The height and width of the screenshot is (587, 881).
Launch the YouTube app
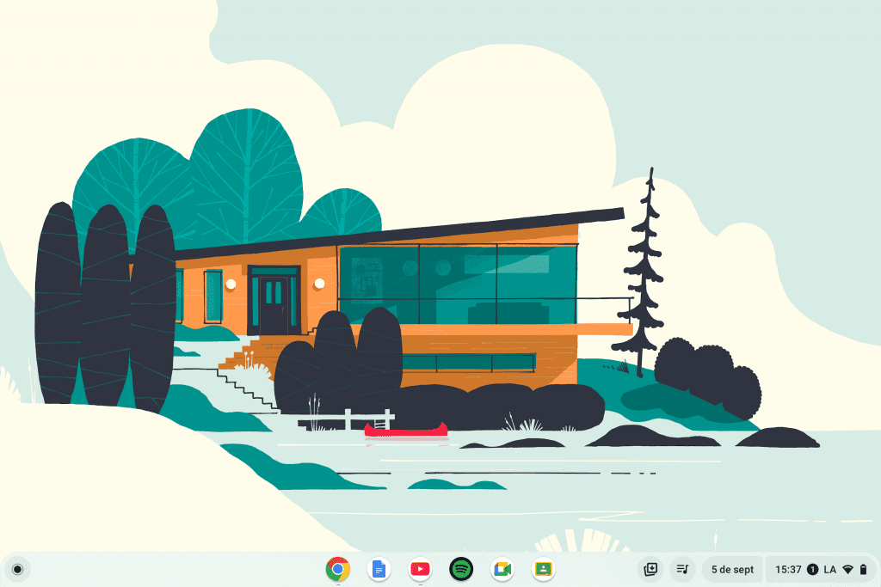click(420, 569)
